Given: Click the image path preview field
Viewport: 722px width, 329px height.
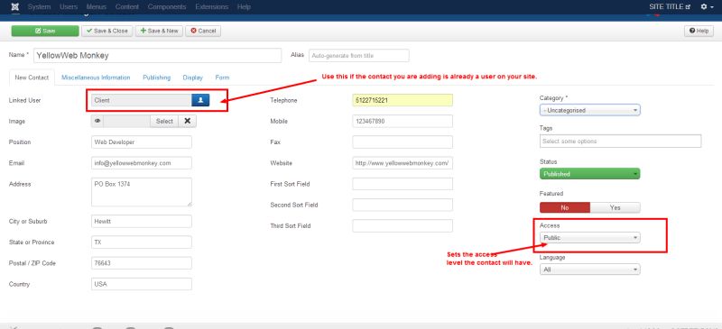Looking at the screenshot, I should [x=127, y=121].
